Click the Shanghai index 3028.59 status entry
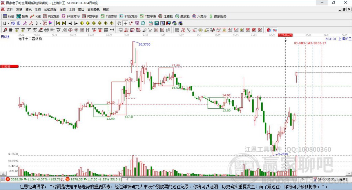This screenshot has width=352, height=190. point(17,179)
